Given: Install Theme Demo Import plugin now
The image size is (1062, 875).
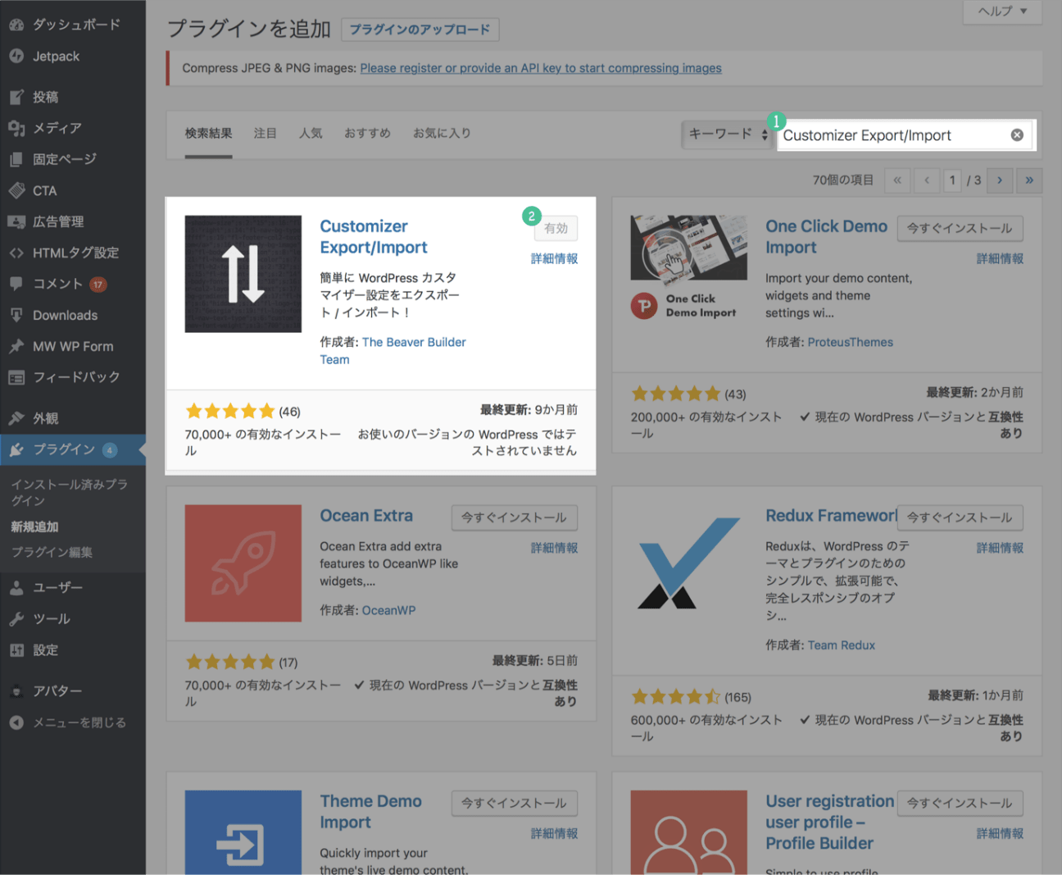Looking at the screenshot, I should 514,803.
